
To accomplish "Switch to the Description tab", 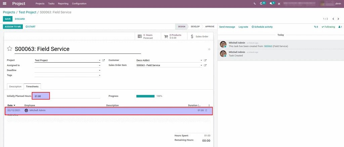I will pyautogui.click(x=15, y=87).
